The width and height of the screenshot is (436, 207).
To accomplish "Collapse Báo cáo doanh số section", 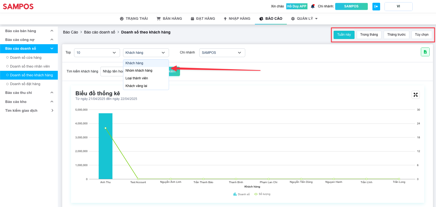I will point(29,49).
